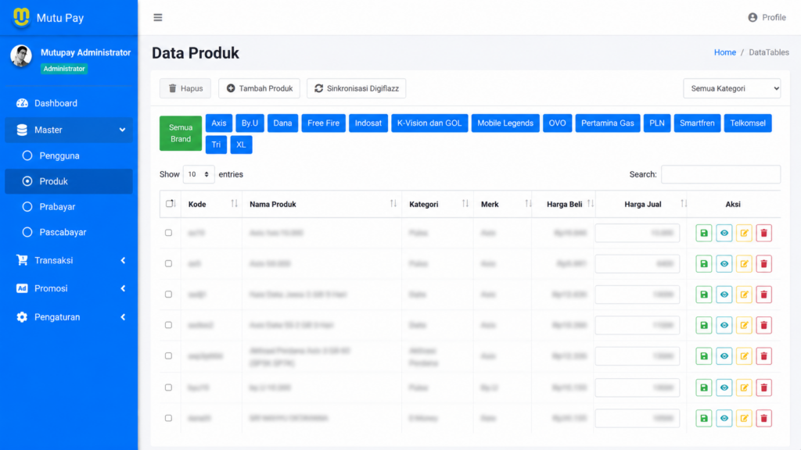Viewport: 801px width, 450px height.
Task: Sort the table by Kode column
Action: point(210,204)
